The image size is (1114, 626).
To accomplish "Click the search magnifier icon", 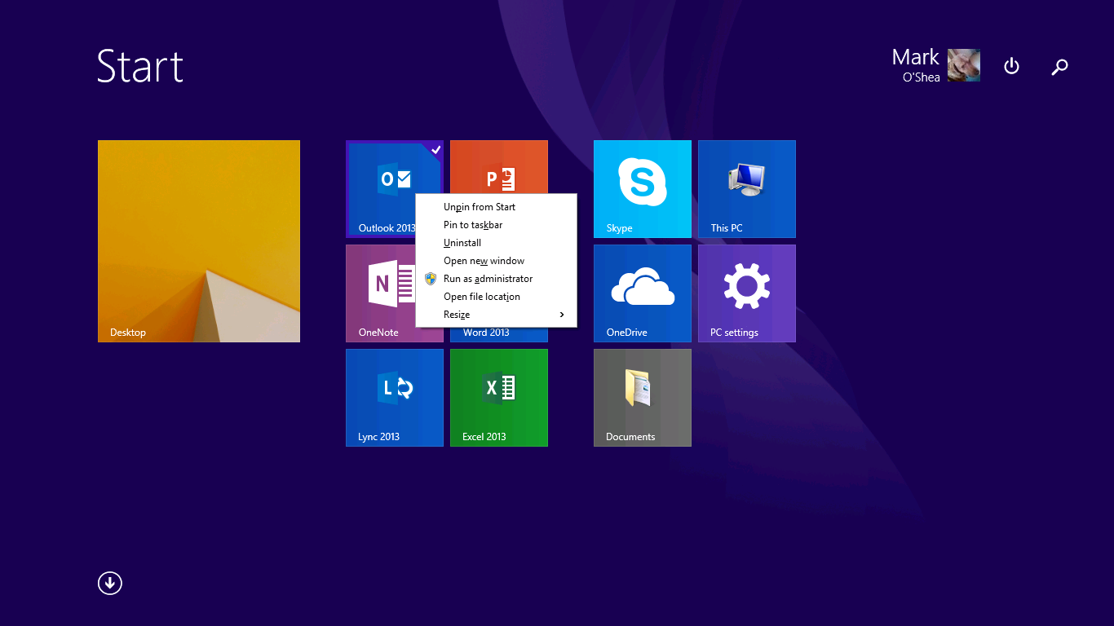I will (1059, 67).
